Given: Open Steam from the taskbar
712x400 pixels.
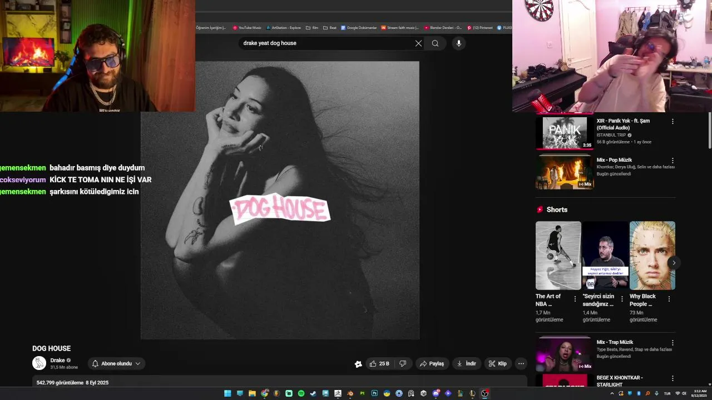Looking at the screenshot, I should tap(313, 393).
